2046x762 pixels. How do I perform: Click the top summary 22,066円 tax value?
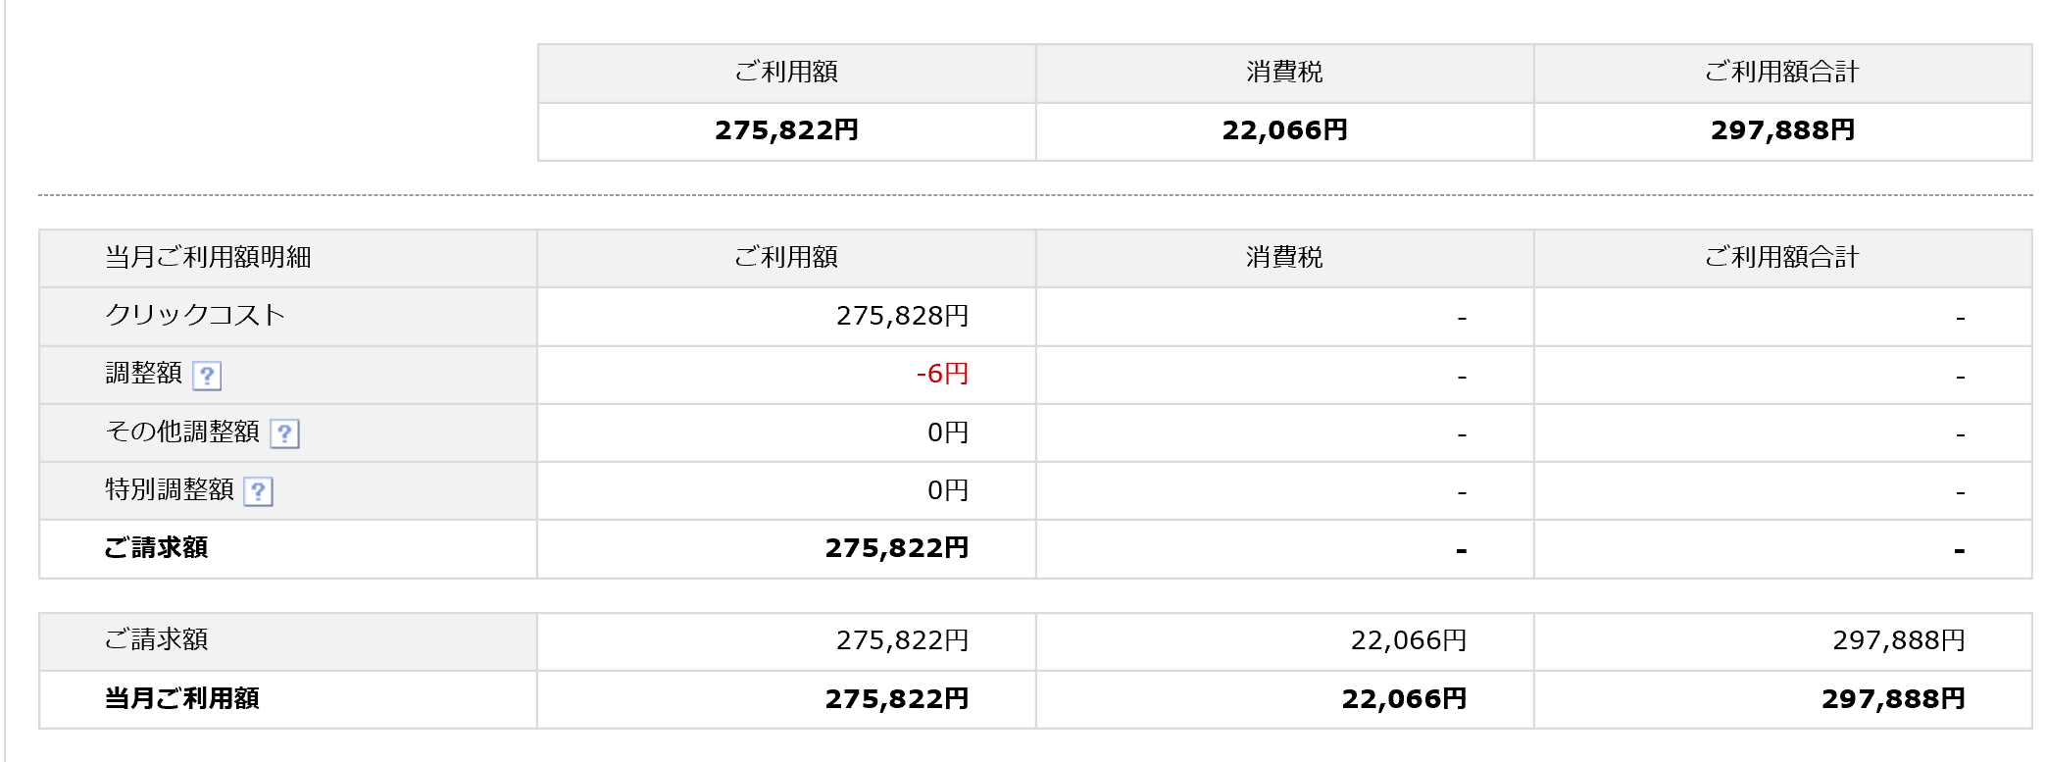click(1284, 130)
